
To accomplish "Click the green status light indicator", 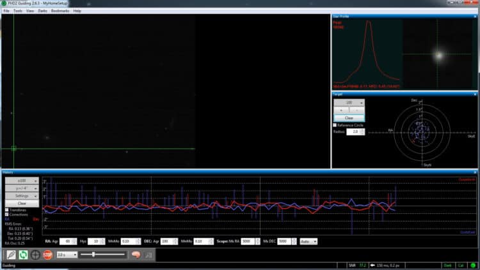I will tap(473, 266).
